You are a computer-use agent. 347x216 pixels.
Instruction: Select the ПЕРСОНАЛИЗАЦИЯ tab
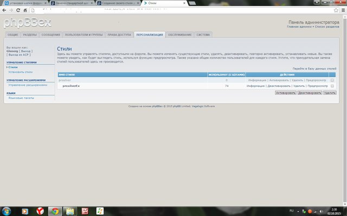coord(150,35)
